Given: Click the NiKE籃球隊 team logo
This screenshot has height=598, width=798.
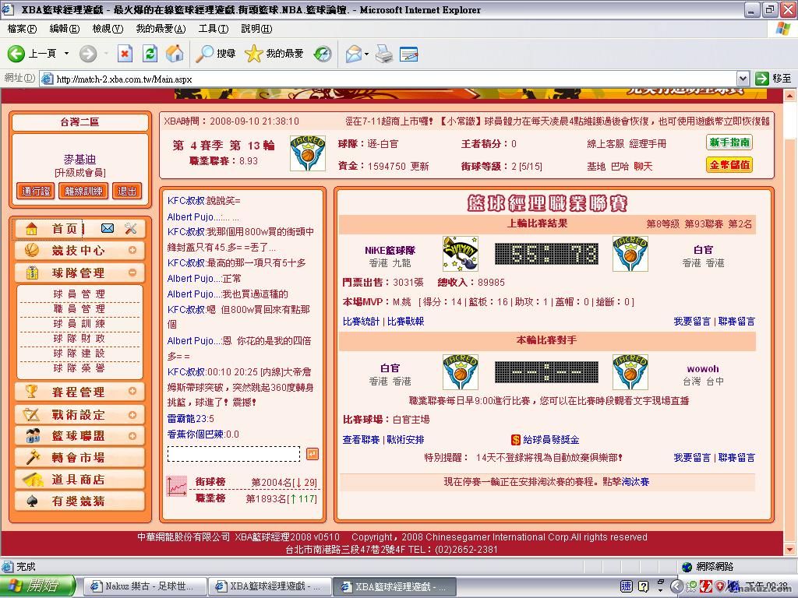Looking at the screenshot, I should [x=460, y=254].
